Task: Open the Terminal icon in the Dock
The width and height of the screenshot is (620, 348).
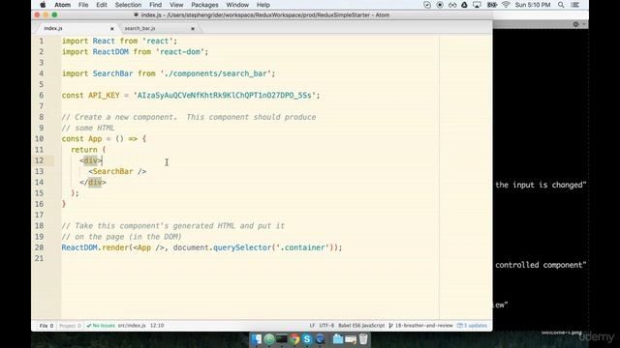Action: (282, 339)
